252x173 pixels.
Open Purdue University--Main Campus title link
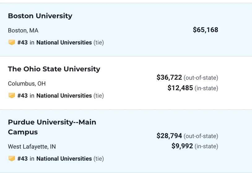(x=52, y=122)
